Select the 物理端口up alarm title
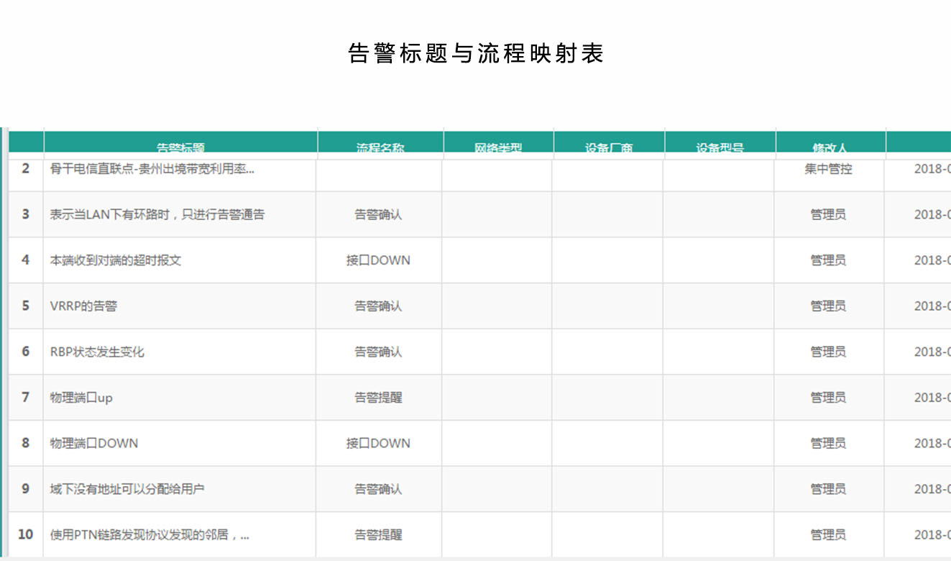The image size is (951, 561). click(81, 398)
